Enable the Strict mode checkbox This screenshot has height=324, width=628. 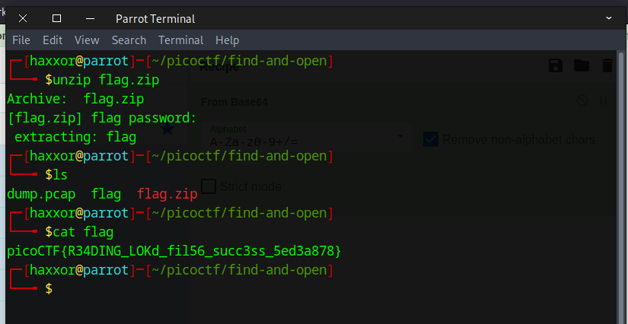coord(209,186)
